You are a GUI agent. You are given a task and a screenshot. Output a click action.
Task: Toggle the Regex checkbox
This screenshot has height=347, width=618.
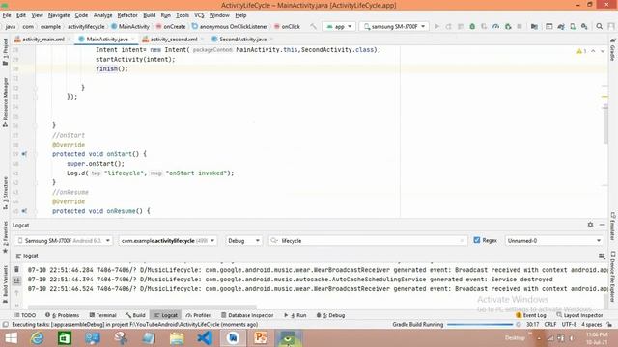tap(476, 240)
